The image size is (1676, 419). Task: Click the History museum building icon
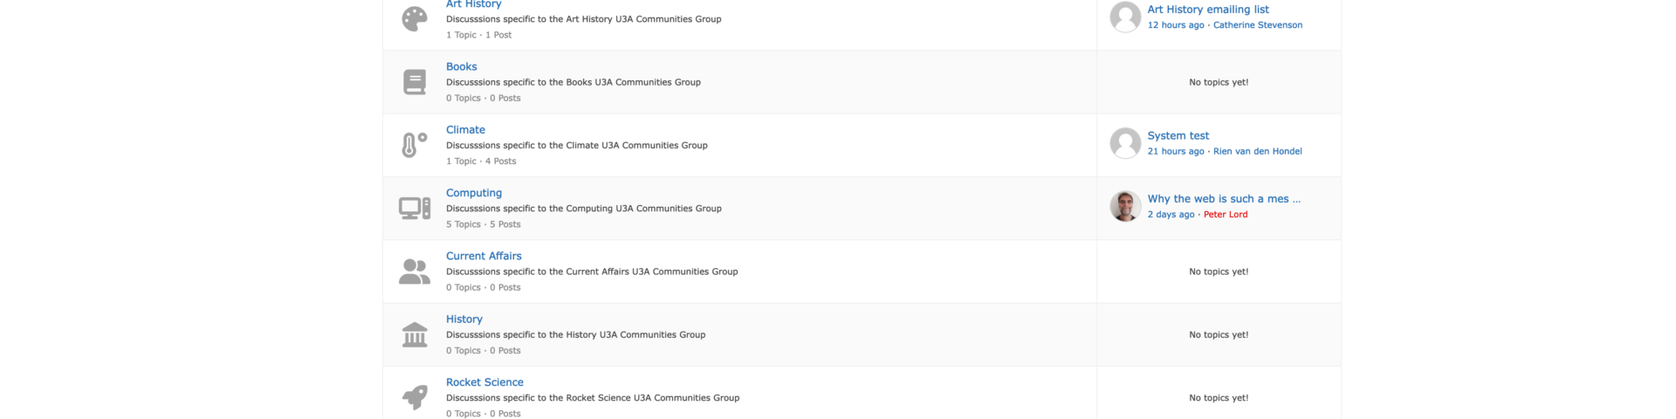click(415, 334)
